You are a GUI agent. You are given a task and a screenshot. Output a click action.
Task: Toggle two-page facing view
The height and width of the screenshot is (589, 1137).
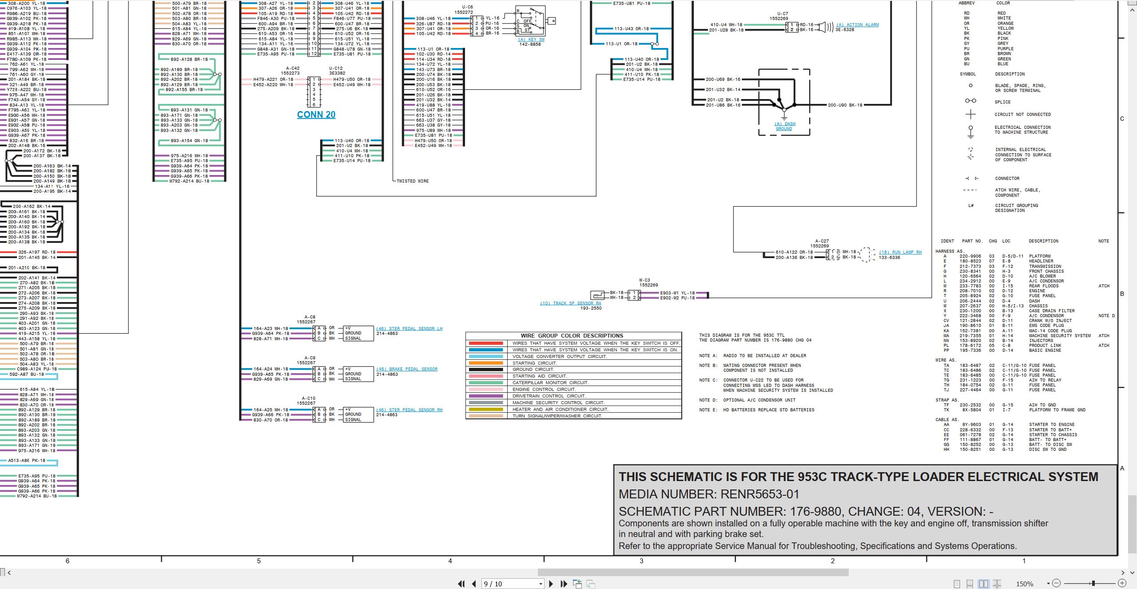(984, 584)
